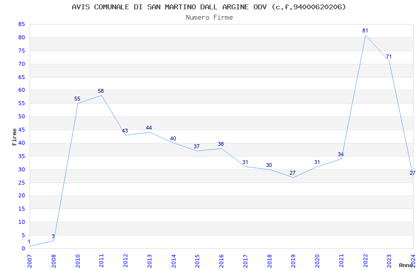This screenshot has width=418, height=270.
Task: Click the data label 38 at 2016
Action: click(221, 144)
